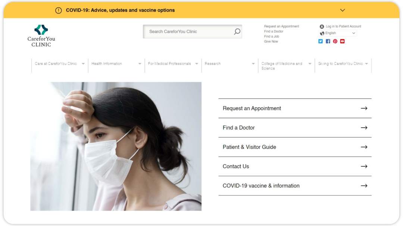
Task: Open the Pinterest social icon
Action: point(335,41)
